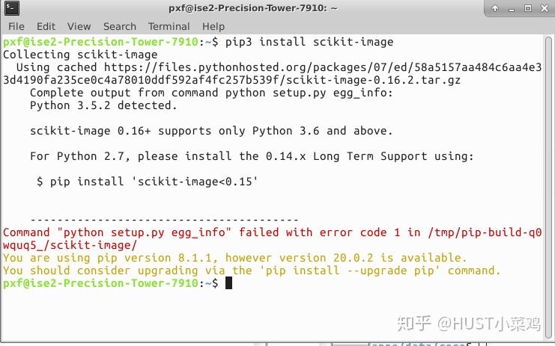Click the terminal icon in title bar

12,8
